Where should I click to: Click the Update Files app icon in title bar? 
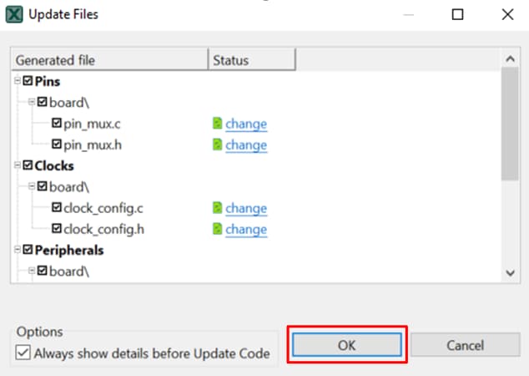pyautogui.click(x=14, y=14)
